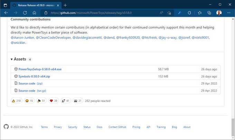Open the About footer link

[x=187, y=127]
